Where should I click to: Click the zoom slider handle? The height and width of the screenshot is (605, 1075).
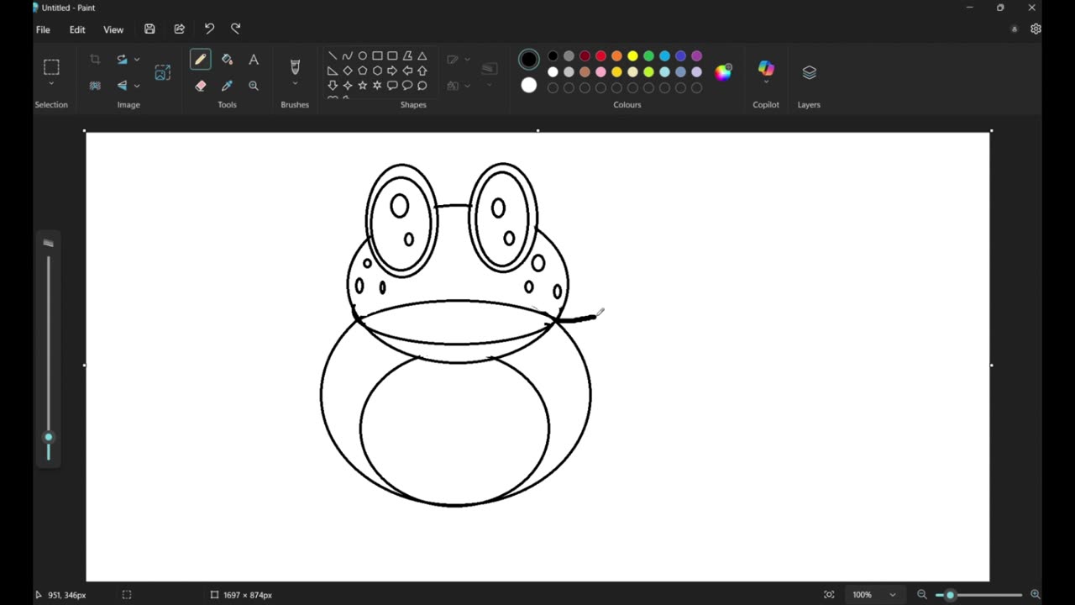[950, 595]
